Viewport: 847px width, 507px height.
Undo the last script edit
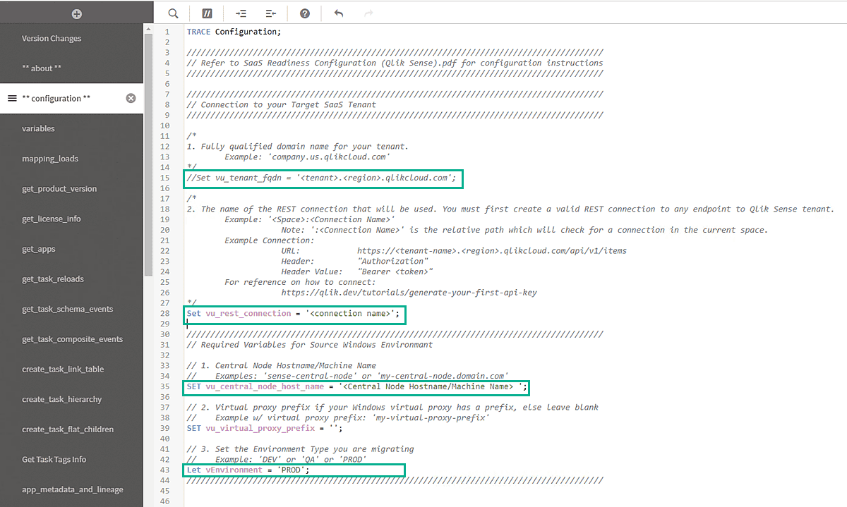pyautogui.click(x=337, y=13)
